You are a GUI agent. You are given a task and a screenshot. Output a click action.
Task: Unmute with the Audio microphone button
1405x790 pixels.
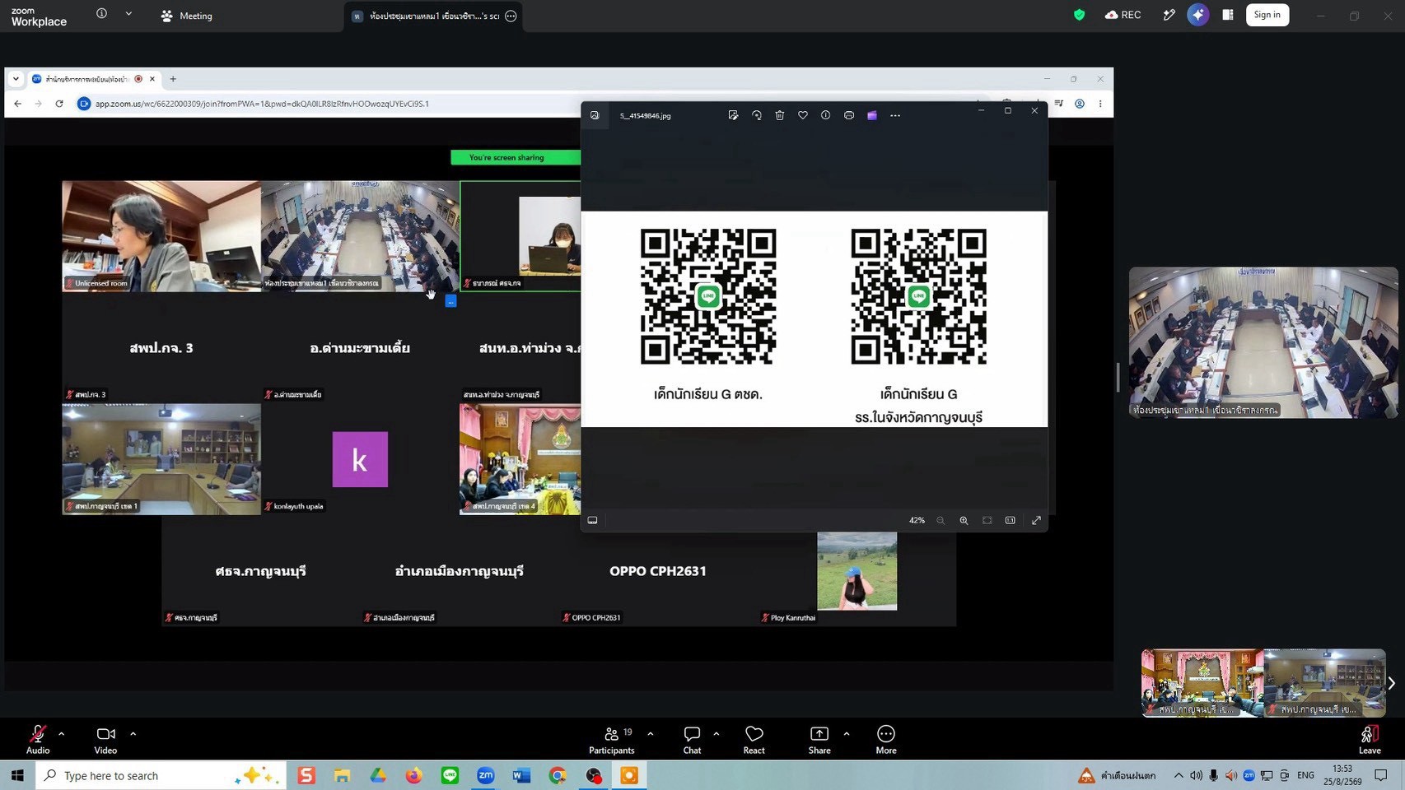[38, 739]
